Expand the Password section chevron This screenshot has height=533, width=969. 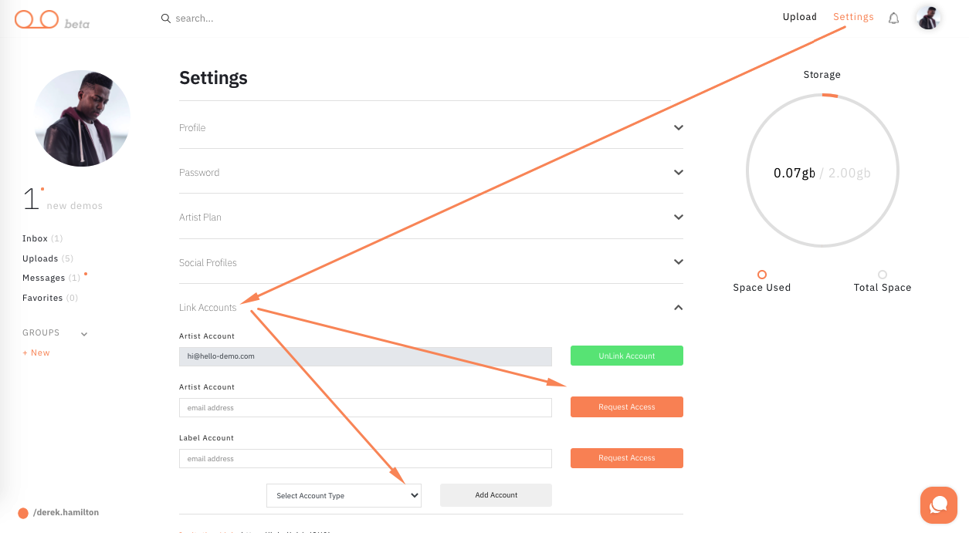point(678,173)
